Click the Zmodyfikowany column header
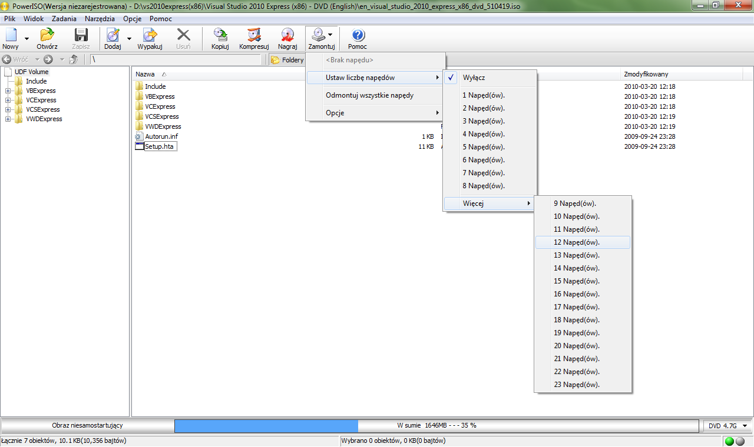754x447 pixels. [x=646, y=74]
